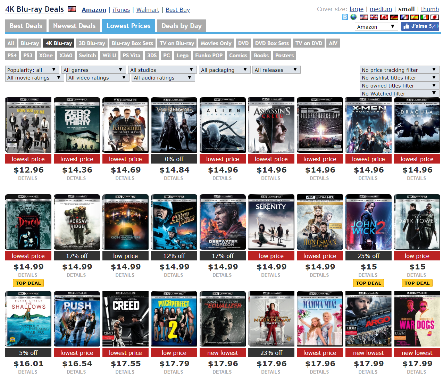Select the 3D Blu-ray category tab
Viewport: 443px width, 375px height.
point(92,43)
